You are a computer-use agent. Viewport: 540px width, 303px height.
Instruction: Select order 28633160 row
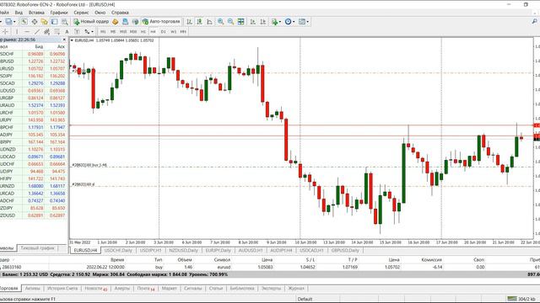point(270,267)
